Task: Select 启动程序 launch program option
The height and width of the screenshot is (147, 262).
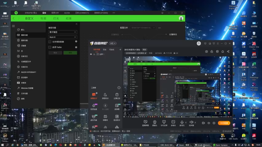Action: [24, 77]
